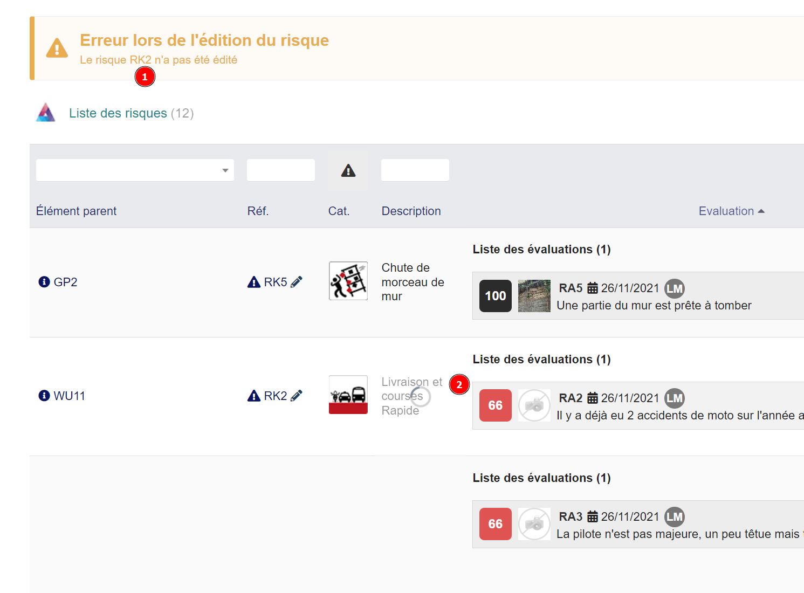Open the info icon next to GP2

point(43,281)
